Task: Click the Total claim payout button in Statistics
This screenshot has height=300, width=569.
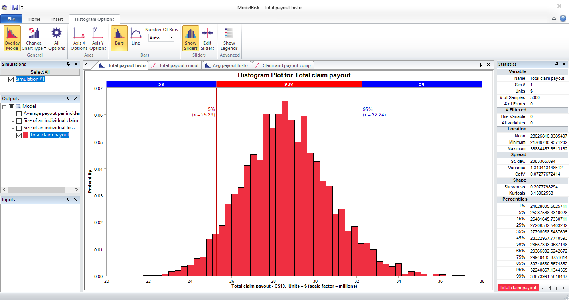Action: click(x=518, y=287)
